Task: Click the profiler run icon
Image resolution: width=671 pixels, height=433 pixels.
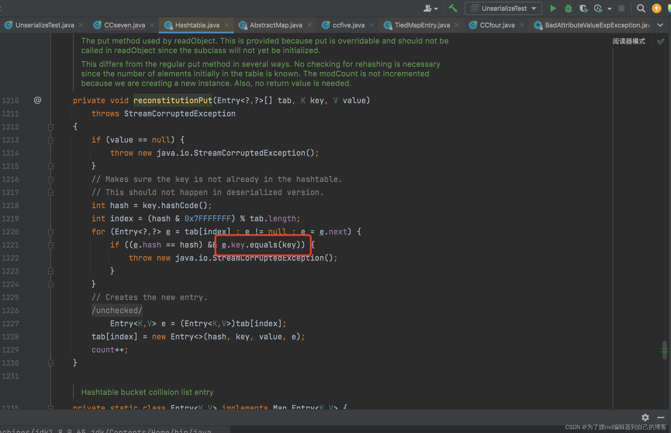Action: 598,8
